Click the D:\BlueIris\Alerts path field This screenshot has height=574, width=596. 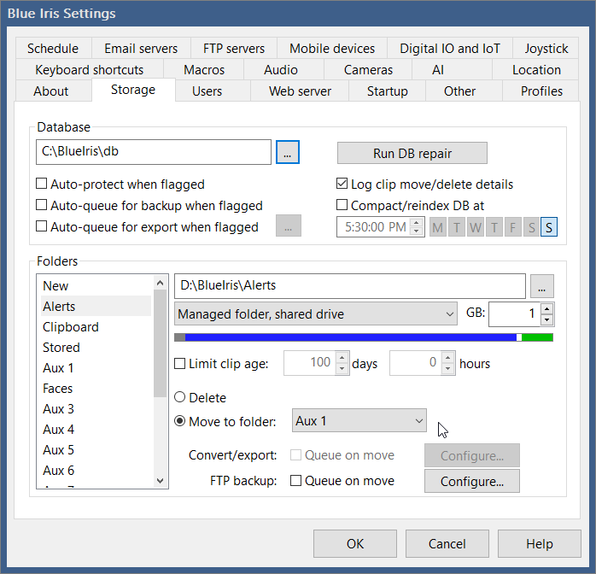[x=350, y=286]
